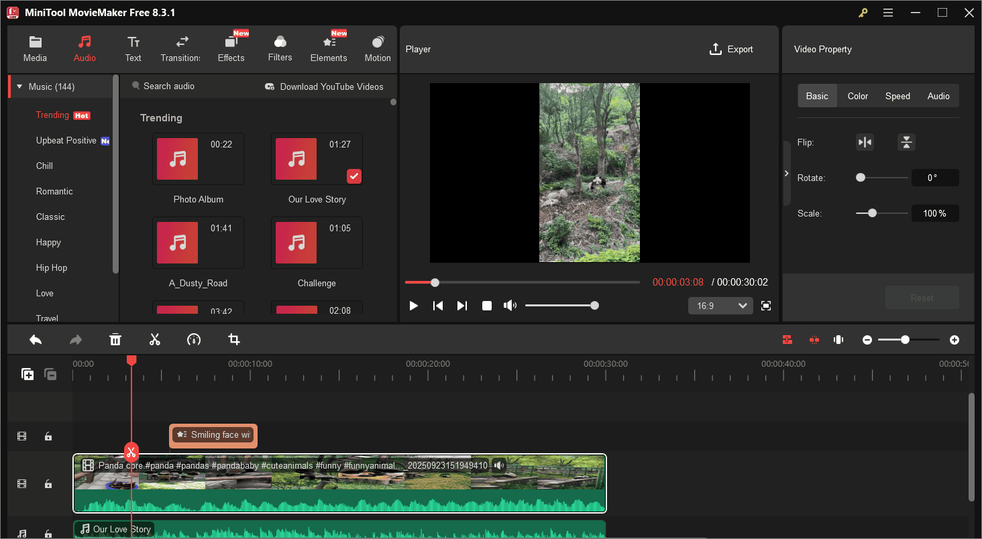Select the Chill music category
The image size is (982, 539).
pos(44,166)
